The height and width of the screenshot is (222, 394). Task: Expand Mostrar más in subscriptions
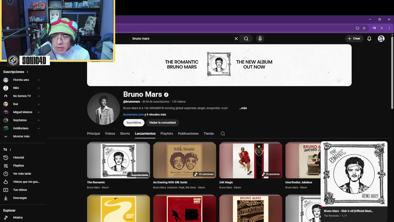(22, 136)
